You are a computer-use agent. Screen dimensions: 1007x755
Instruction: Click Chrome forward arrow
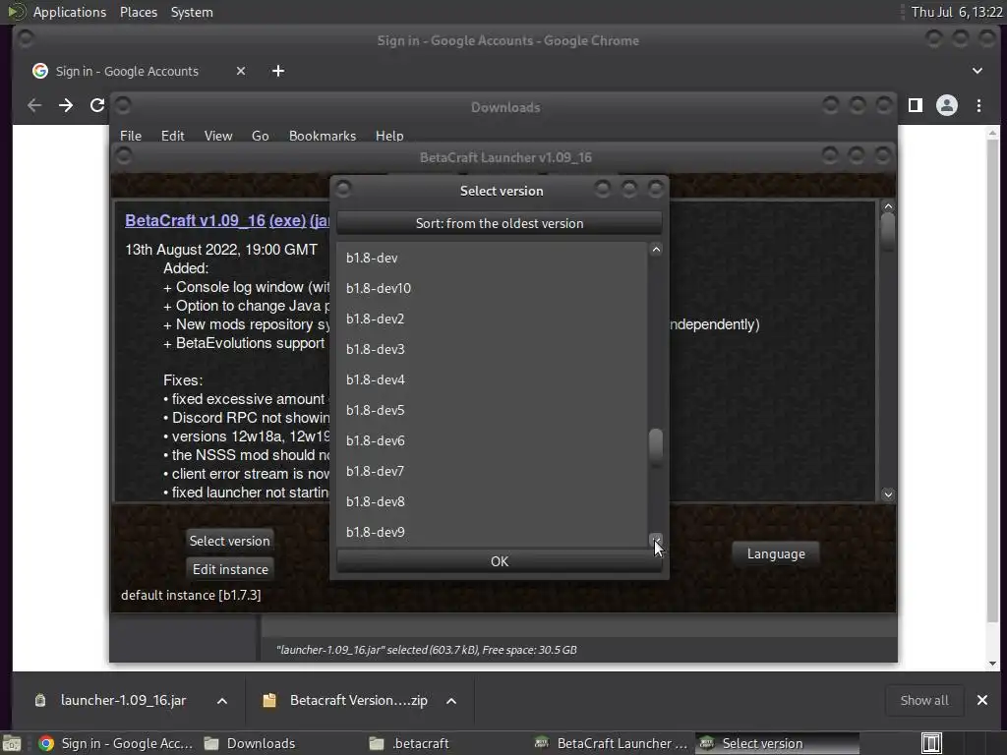point(66,105)
